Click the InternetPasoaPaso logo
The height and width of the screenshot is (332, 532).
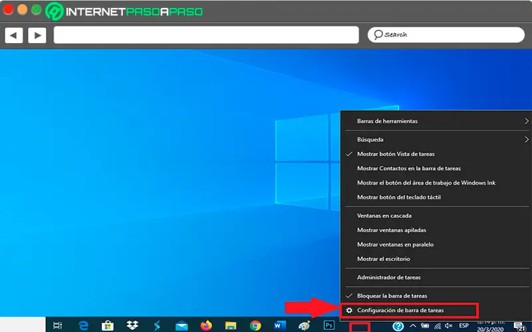pyautogui.click(x=124, y=11)
